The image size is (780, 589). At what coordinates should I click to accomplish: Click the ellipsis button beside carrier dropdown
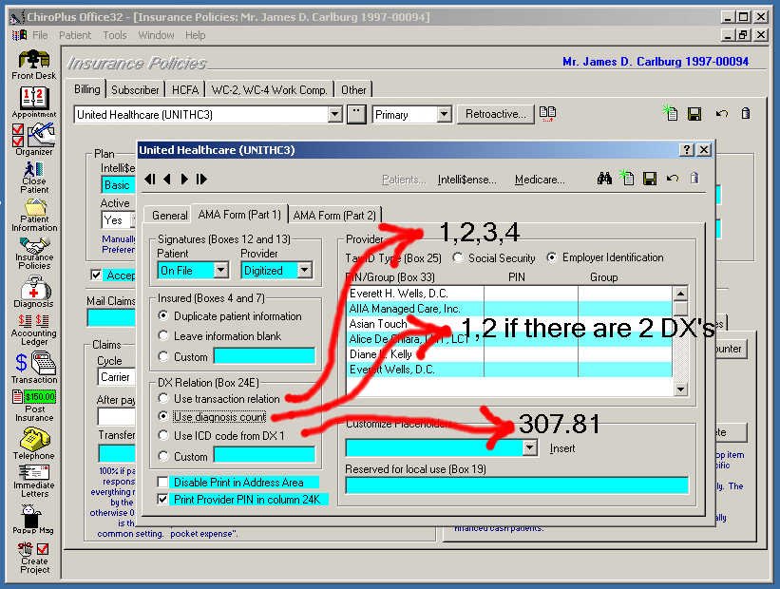click(x=356, y=114)
